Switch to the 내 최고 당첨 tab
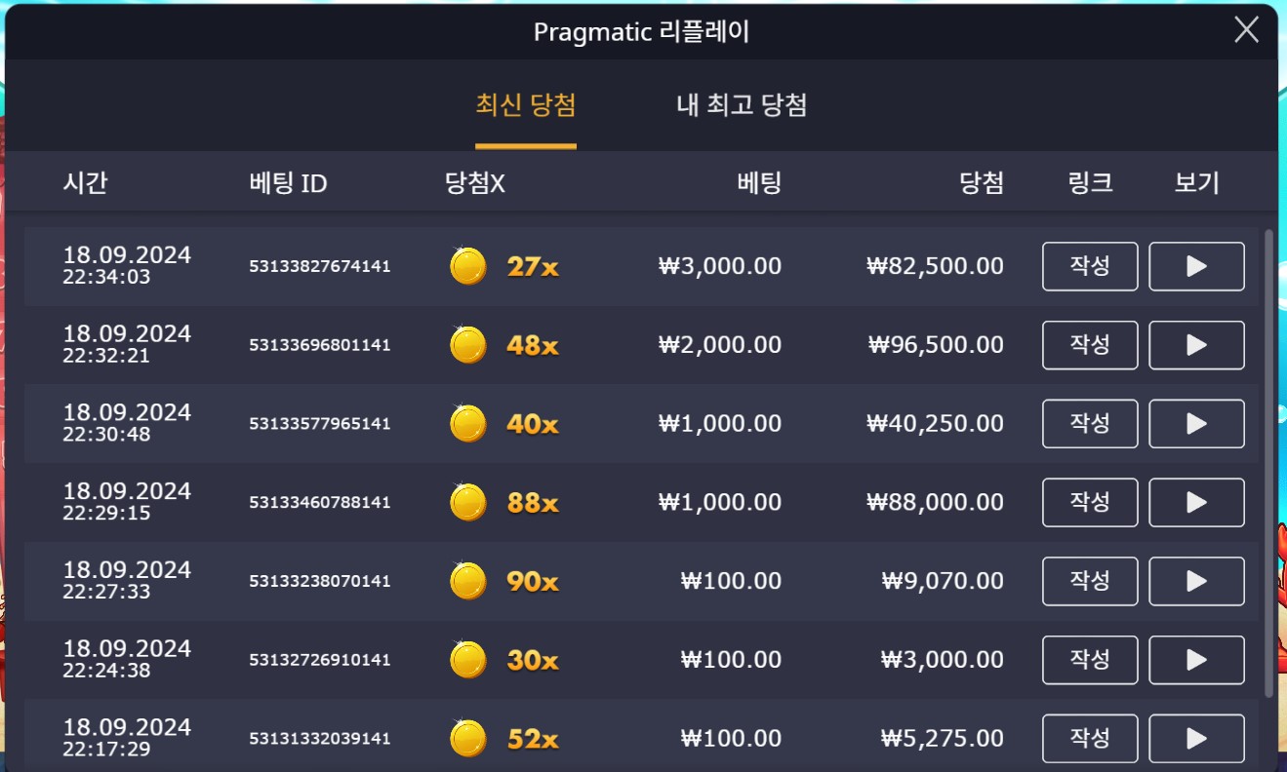Viewport: 1287px width, 772px height. click(742, 105)
